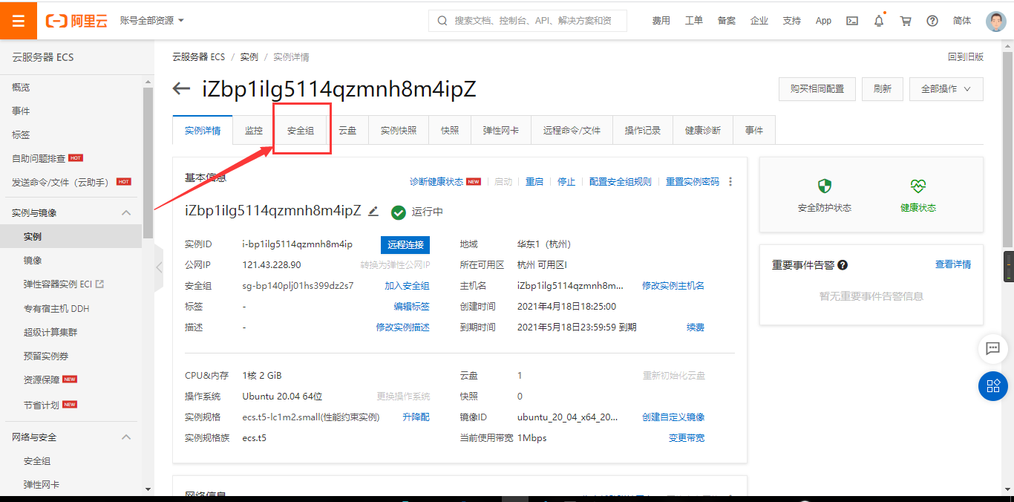Click the 升降配 link
1014x502 pixels.
coord(416,417)
